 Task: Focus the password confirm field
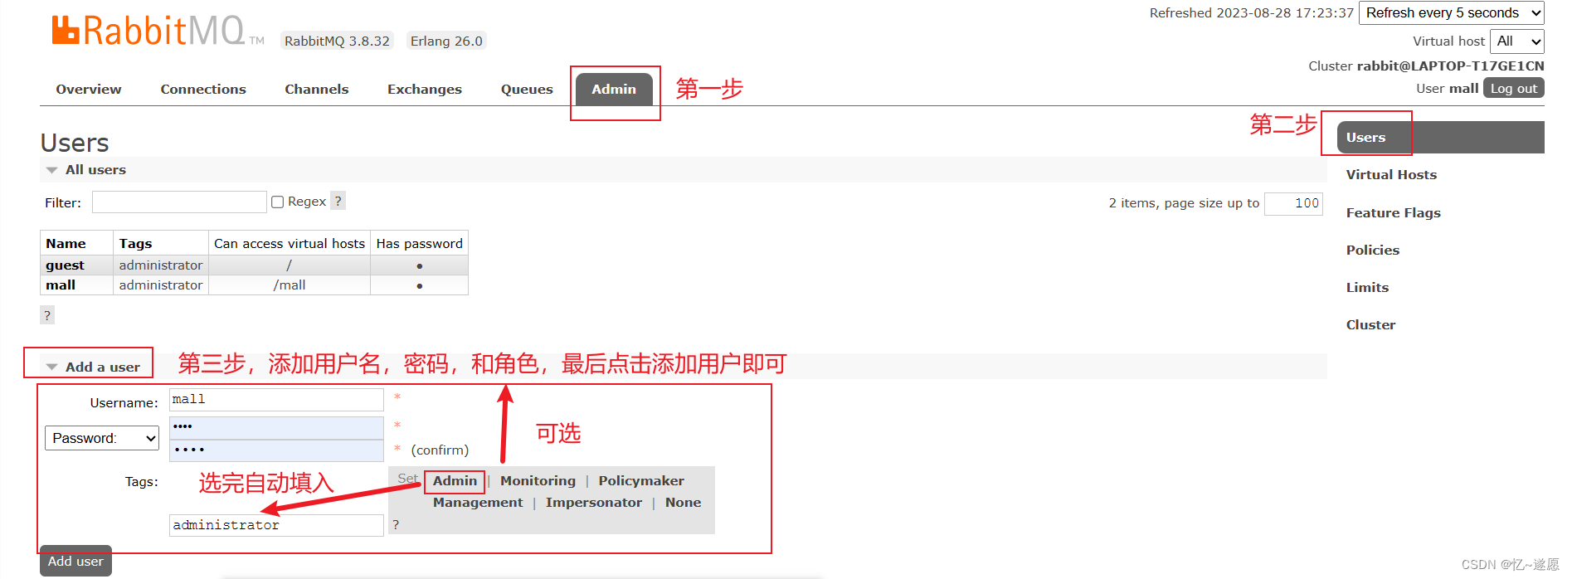point(276,450)
